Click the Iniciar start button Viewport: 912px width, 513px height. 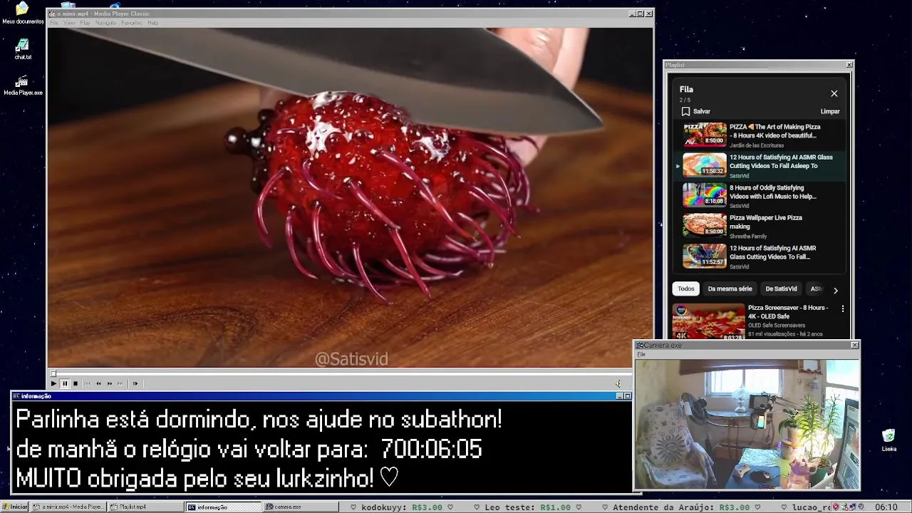click(x=15, y=507)
